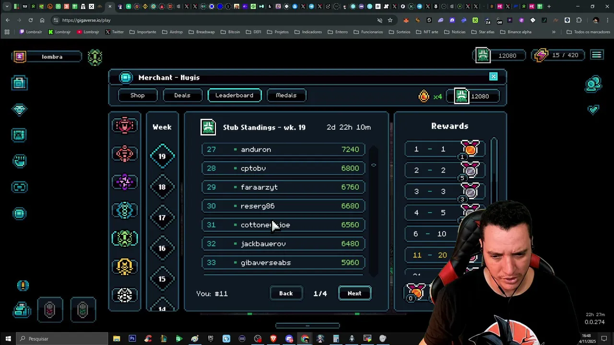Open the teal controller sidebar icon

[x=19, y=187]
